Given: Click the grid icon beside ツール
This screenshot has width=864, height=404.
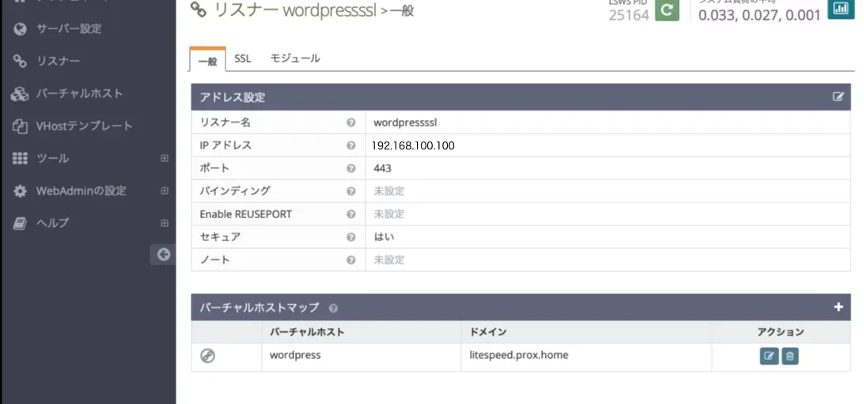Looking at the screenshot, I should [20, 159].
